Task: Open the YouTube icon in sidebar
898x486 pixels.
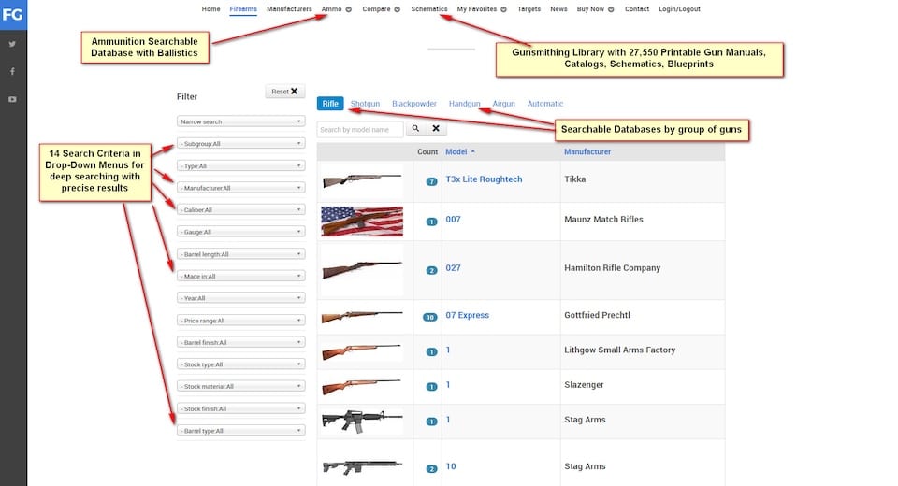Action: tap(12, 99)
